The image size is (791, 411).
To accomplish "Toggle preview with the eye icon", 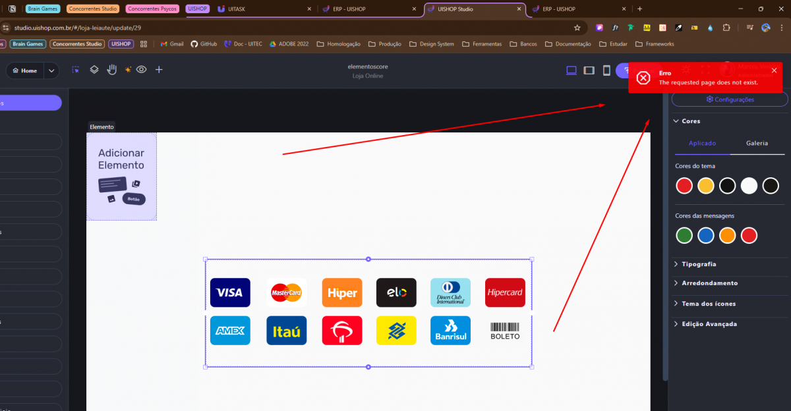I will [141, 70].
